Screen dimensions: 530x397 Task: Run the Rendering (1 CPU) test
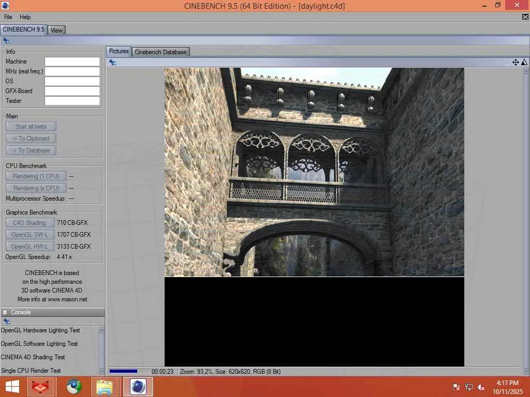click(36, 176)
